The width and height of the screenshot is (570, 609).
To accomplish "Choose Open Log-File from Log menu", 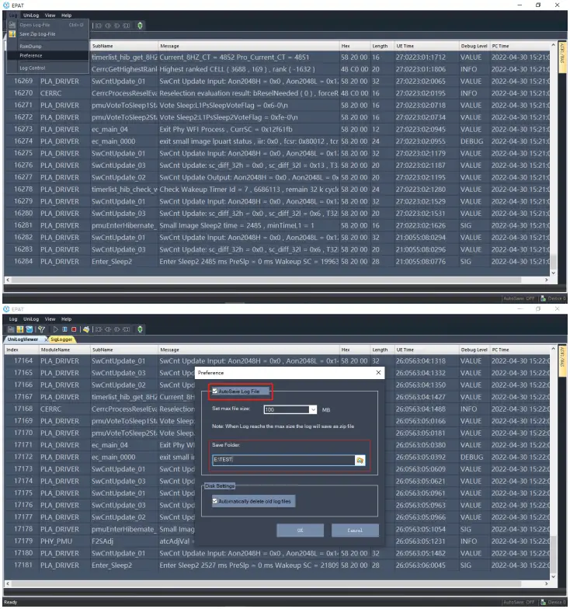I will (x=48, y=25).
